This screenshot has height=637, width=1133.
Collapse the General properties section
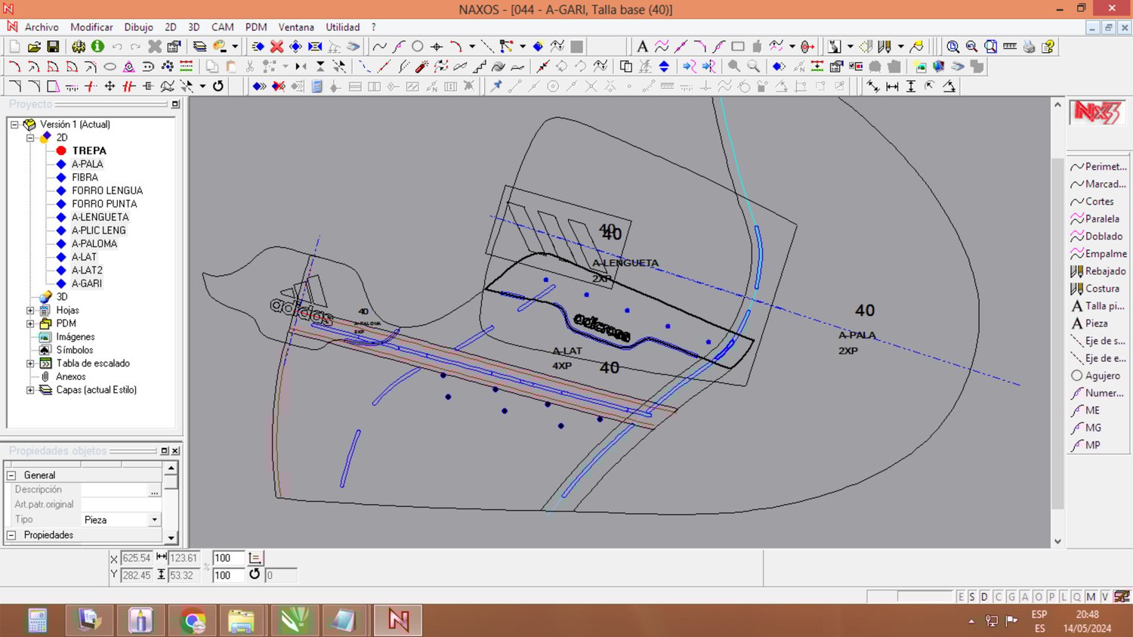(11, 475)
